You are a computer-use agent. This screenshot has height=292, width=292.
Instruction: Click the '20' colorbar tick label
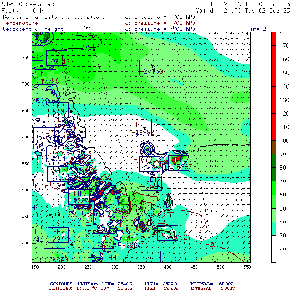pyautogui.click(x=283, y=249)
